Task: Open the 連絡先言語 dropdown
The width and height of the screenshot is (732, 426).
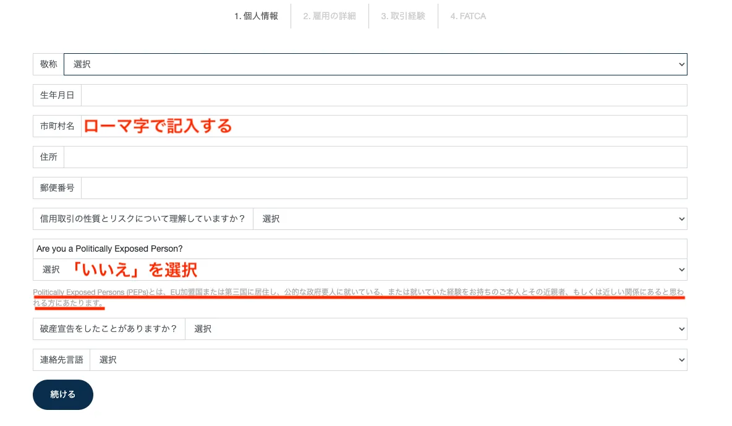Action: pos(383,359)
